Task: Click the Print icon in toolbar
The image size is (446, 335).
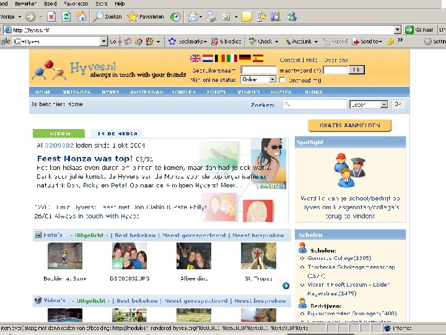Action: [x=211, y=17]
